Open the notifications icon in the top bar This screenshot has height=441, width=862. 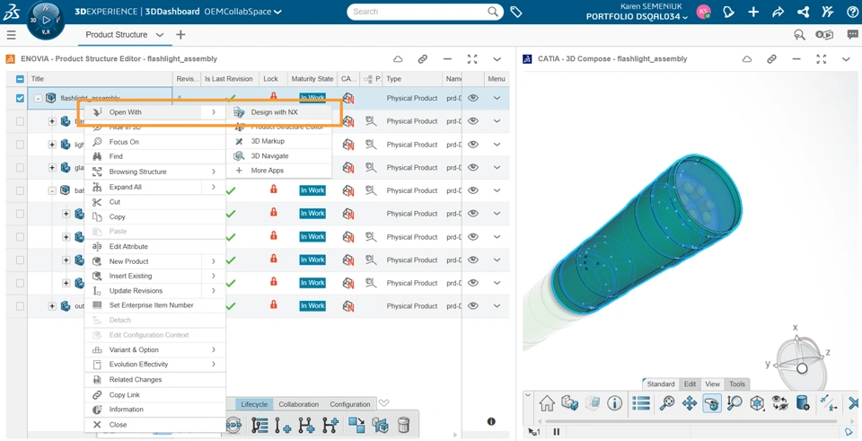(x=729, y=12)
